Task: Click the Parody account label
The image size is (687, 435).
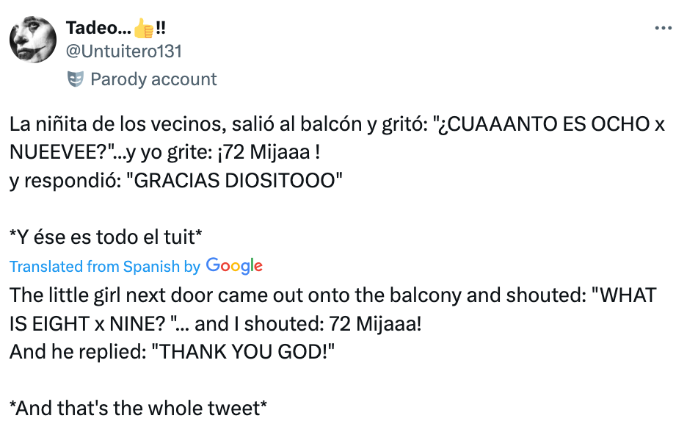Action: click(153, 79)
